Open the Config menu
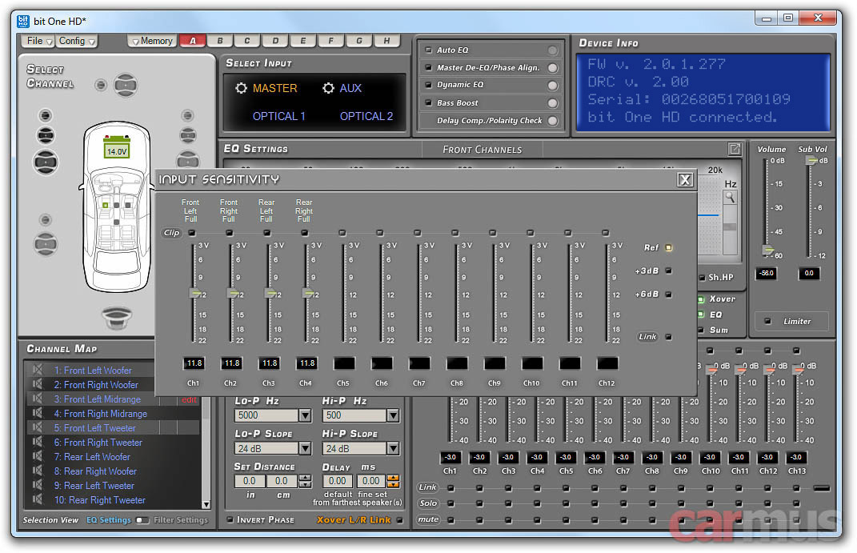857x553 pixels. pyautogui.click(x=77, y=41)
